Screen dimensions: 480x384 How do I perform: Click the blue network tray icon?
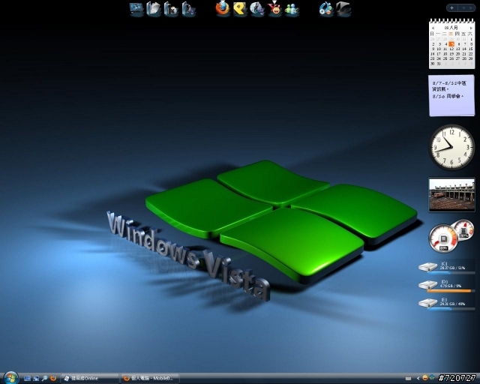point(432,377)
